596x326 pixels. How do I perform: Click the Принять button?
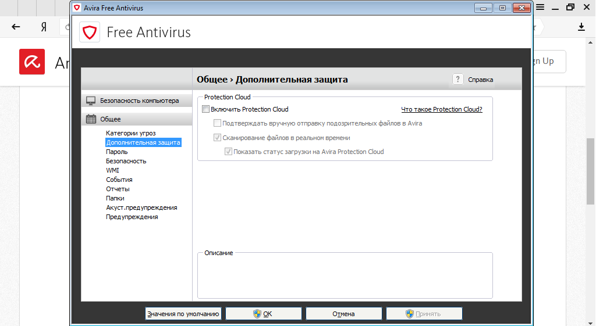(x=424, y=314)
